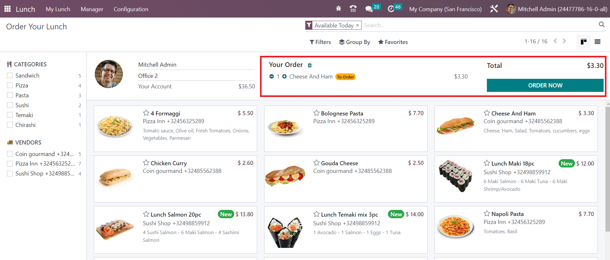This screenshot has width=610, height=260.
Task: Open the user field Mitchell Admin
Action: click(196, 65)
